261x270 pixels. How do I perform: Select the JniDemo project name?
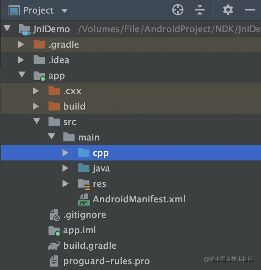click(51, 29)
